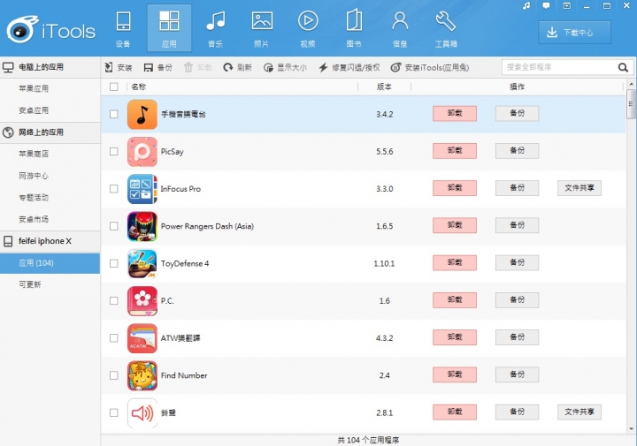Screen dimensions: 637x446
Task: Select 电脑上的应用 sidebar section
Action: pyautogui.click(x=50, y=67)
